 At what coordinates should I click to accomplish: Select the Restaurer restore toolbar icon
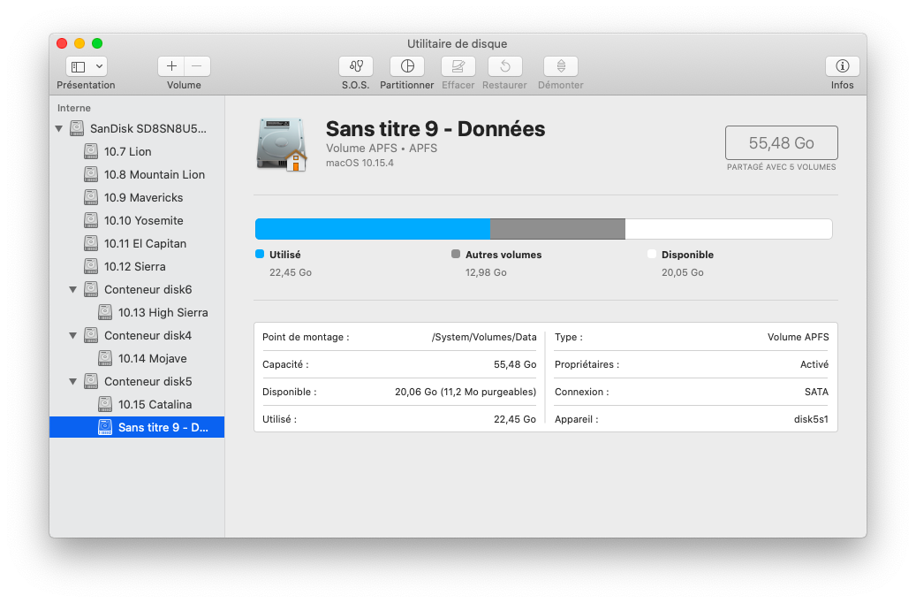[504, 66]
